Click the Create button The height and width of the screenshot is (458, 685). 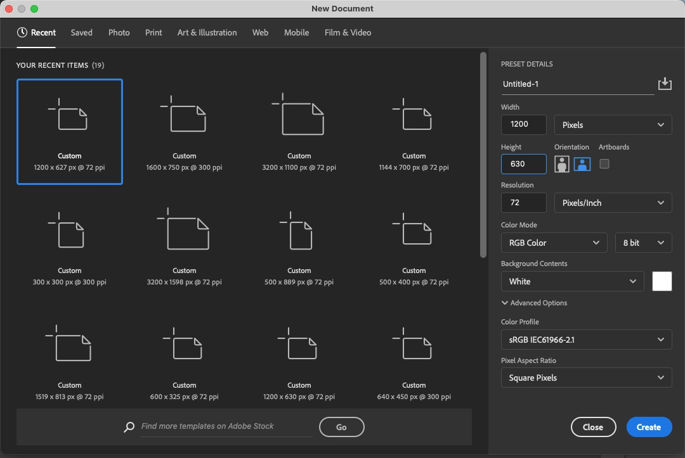click(649, 427)
